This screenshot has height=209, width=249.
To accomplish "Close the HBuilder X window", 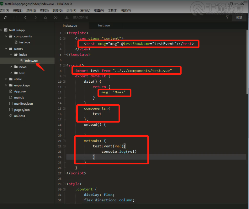I will coord(242,4).
